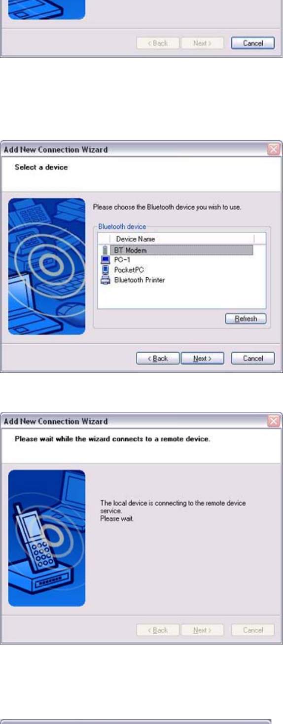Click the greyed Cancel button on connecting page
The width and height of the screenshot is (283, 724).
tap(252, 630)
